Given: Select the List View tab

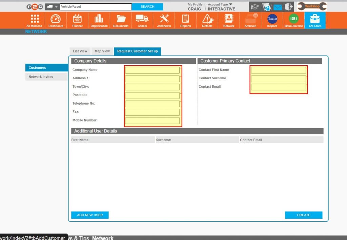Looking at the screenshot, I should point(80,51).
